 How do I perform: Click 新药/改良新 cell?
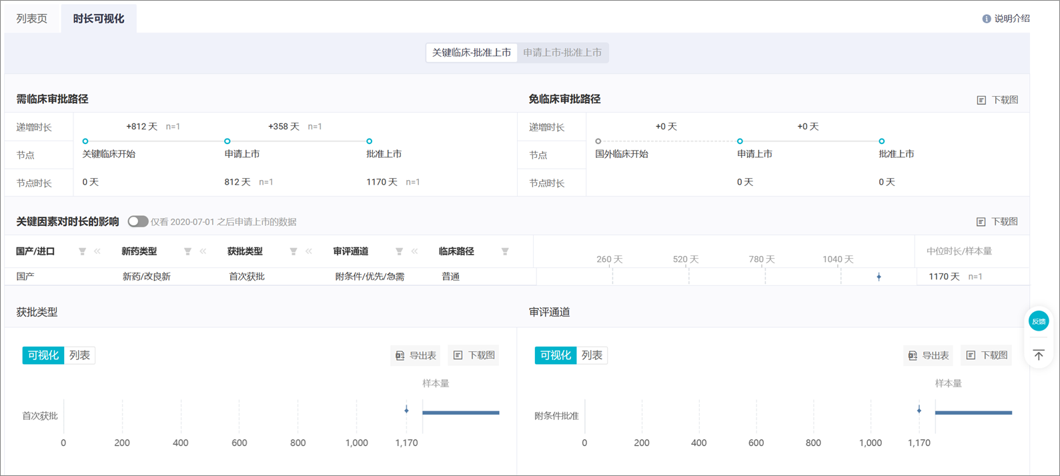tap(146, 277)
